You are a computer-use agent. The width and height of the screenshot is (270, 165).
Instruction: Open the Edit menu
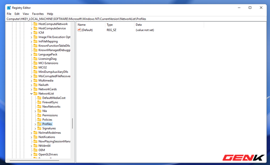(17, 14)
